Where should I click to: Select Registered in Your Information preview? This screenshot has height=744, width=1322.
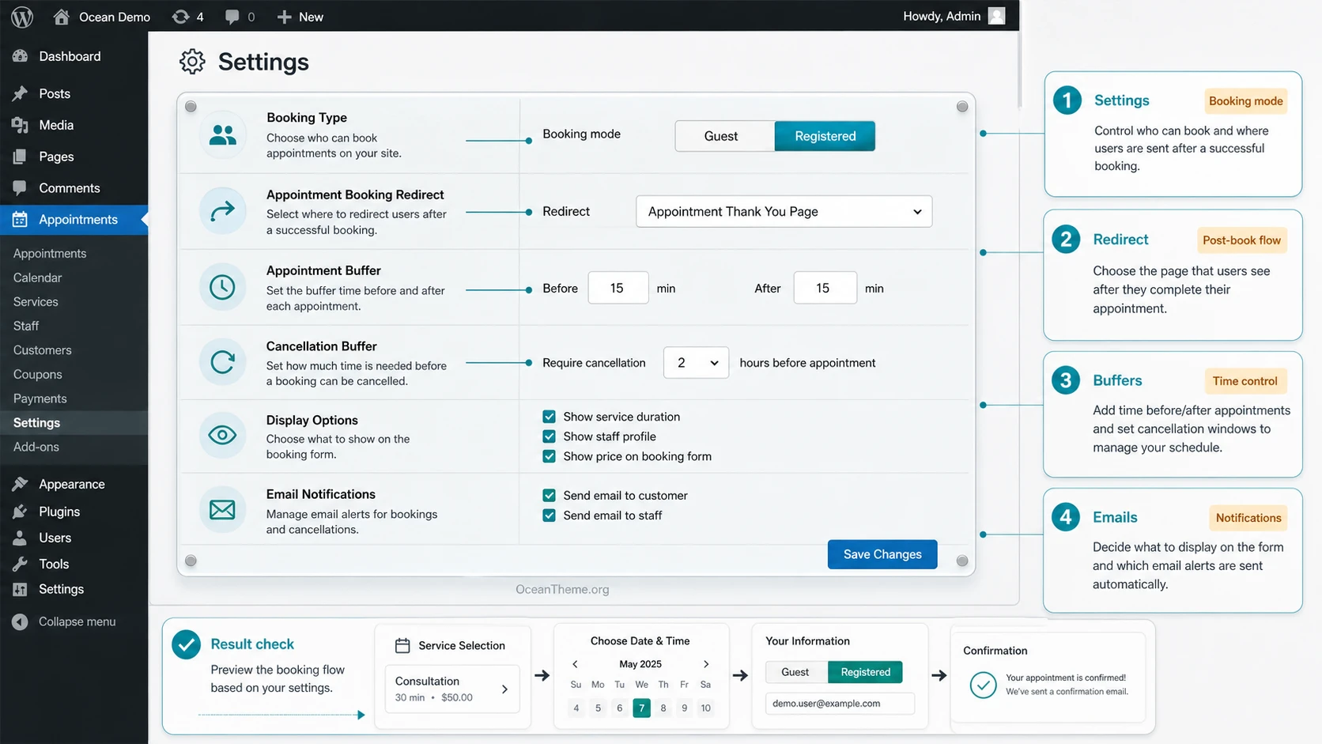tap(865, 672)
